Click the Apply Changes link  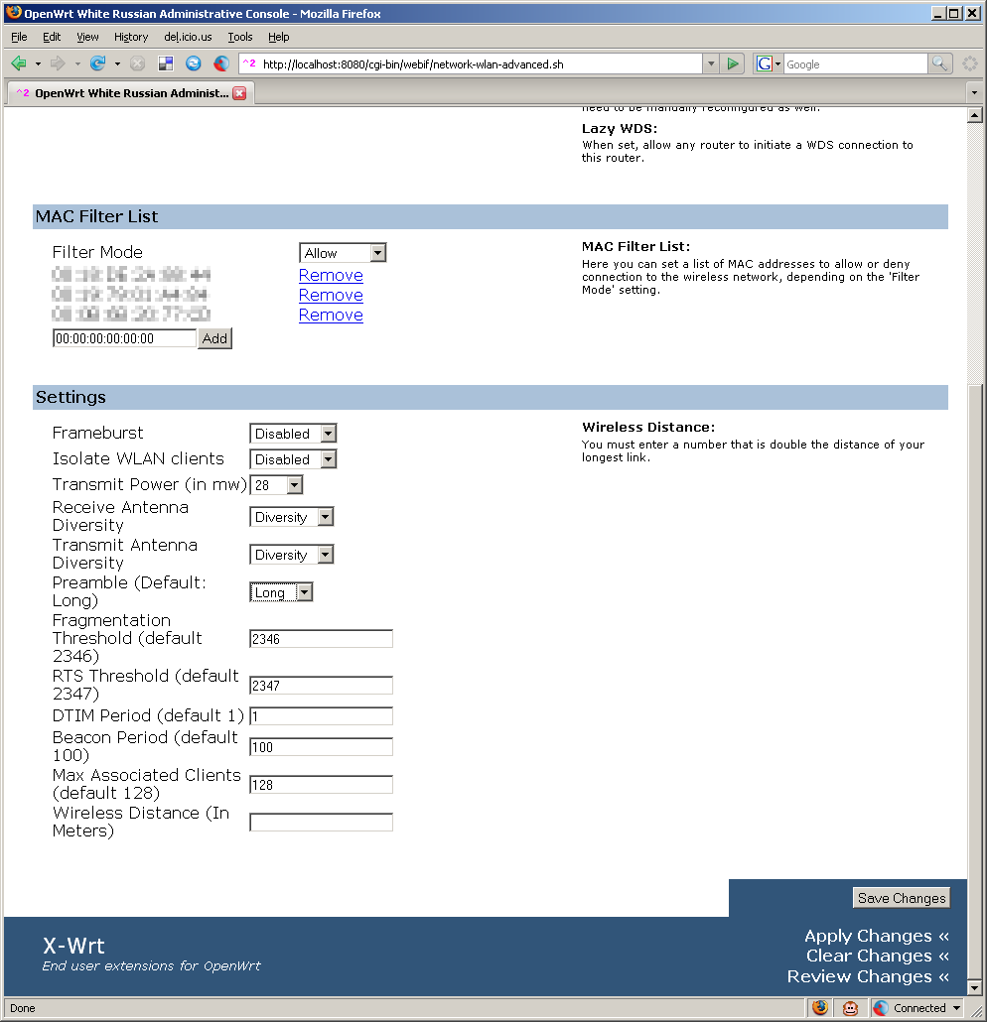(x=876, y=936)
